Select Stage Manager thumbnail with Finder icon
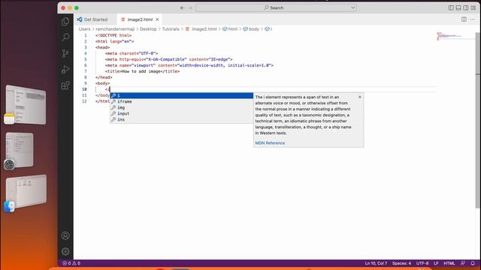Screen dimensions: 481x270 (26, 193)
